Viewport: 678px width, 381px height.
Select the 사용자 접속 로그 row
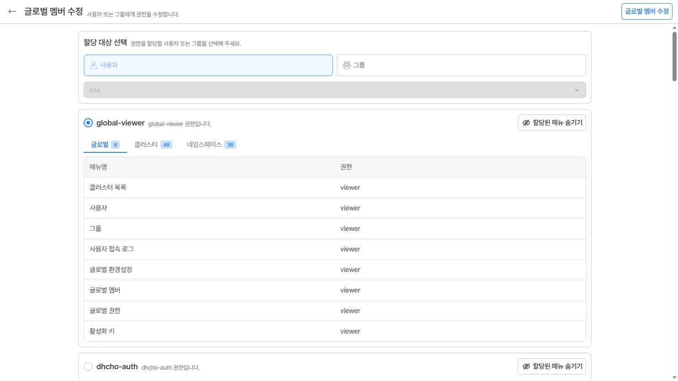pyautogui.click(x=335, y=249)
